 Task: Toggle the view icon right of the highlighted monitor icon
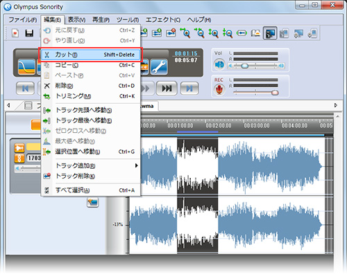click(x=284, y=33)
